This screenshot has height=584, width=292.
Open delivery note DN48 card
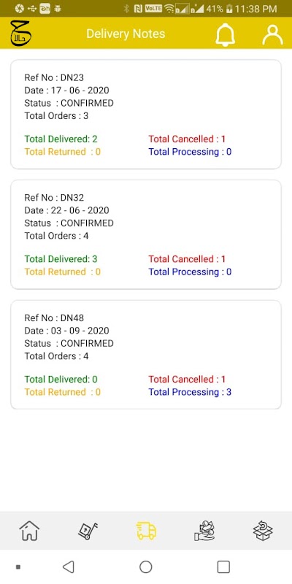(x=146, y=355)
